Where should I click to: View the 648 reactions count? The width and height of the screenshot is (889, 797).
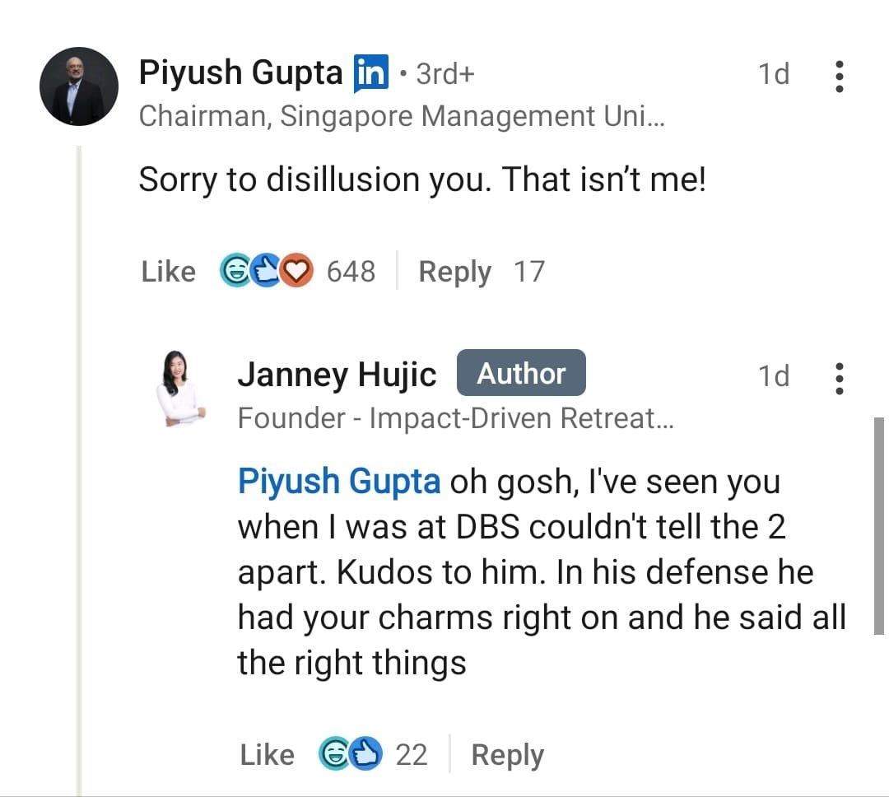[x=351, y=272]
